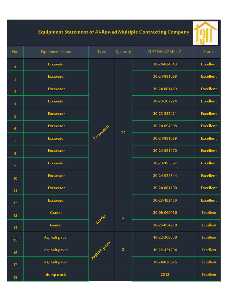Click the equipment name in row 6
Image resolution: width=229 pixels, height=306 pixels.
(x=56, y=126)
